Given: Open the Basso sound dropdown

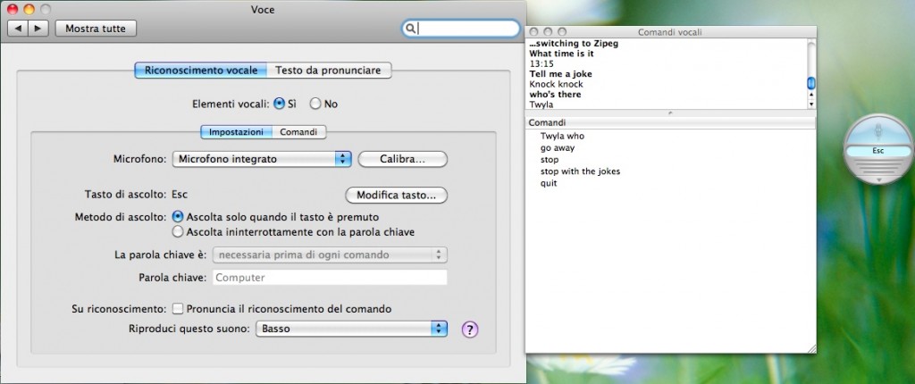Looking at the screenshot, I should tap(351, 329).
